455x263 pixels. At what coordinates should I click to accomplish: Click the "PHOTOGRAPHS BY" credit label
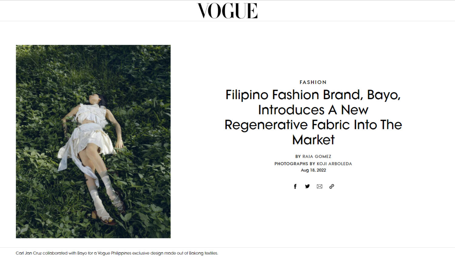coord(291,164)
